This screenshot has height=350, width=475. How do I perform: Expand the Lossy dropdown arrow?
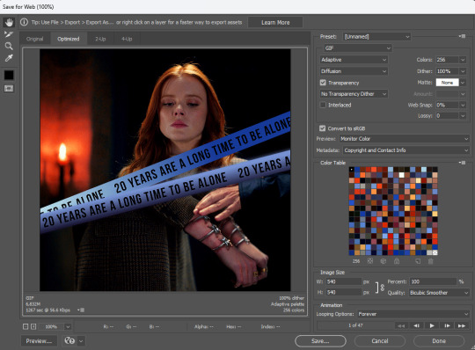pyautogui.click(x=463, y=116)
